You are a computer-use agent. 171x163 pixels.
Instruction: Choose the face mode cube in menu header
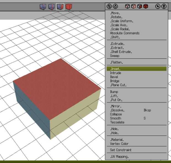click(x=140, y=6)
